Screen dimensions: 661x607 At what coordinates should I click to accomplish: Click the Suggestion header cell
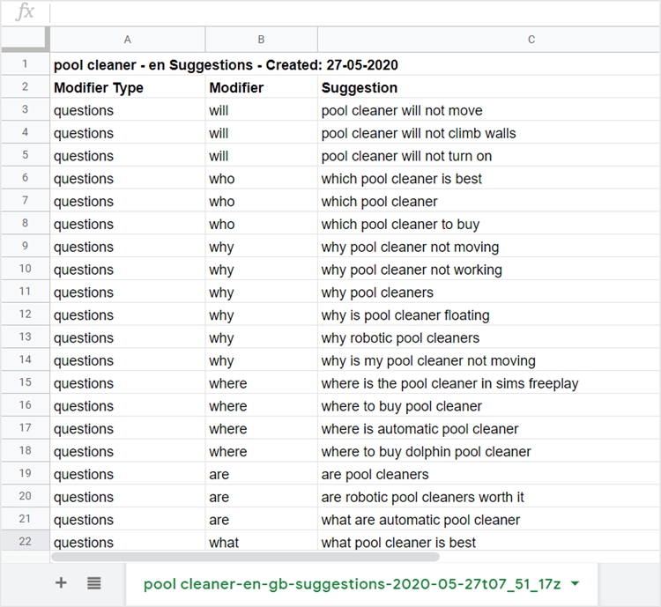360,88
